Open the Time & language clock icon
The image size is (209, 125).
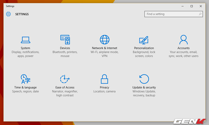pos(25,79)
